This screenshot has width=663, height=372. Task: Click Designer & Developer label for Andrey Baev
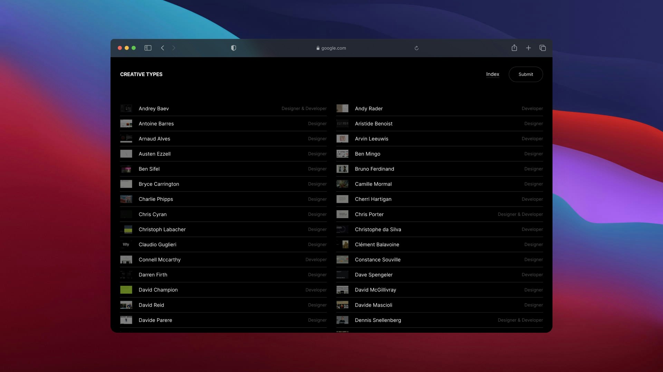coord(304,108)
